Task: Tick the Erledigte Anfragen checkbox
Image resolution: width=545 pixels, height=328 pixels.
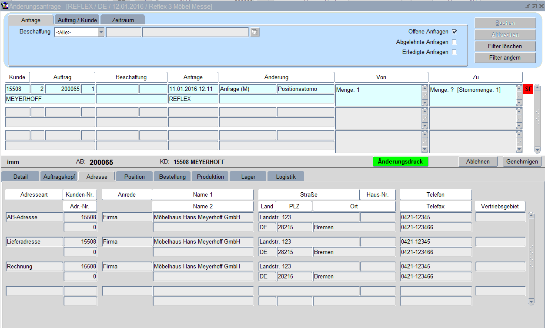Action: pos(455,52)
